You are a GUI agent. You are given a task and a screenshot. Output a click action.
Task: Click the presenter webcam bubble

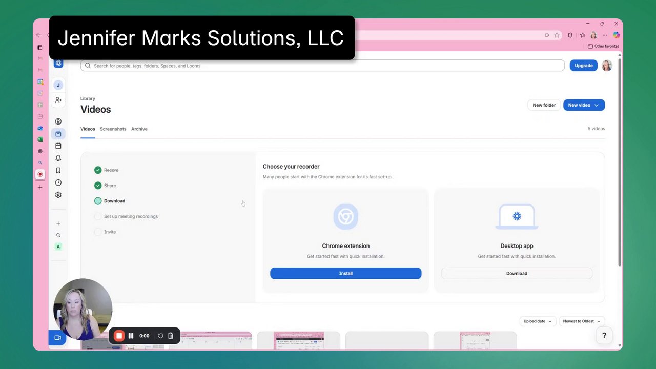click(83, 309)
